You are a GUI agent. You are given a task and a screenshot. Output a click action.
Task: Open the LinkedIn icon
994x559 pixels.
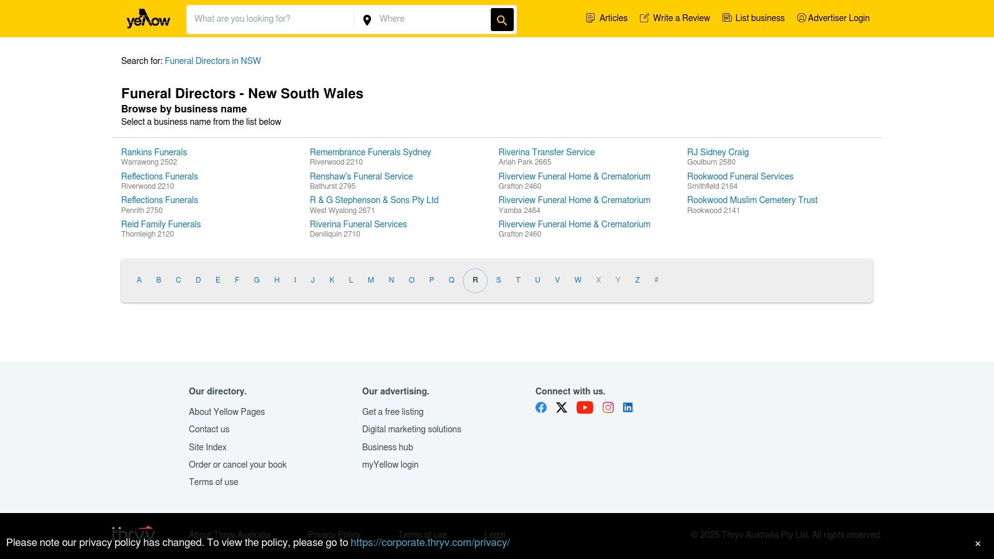coord(627,407)
